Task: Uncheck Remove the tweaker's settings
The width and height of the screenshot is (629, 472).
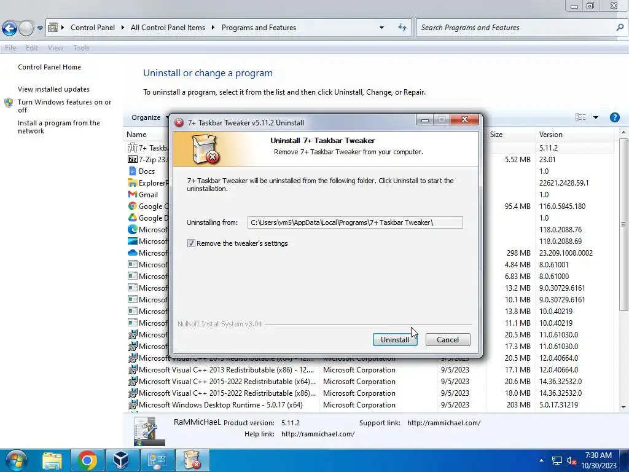Action: pyautogui.click(x=192, y=243)
